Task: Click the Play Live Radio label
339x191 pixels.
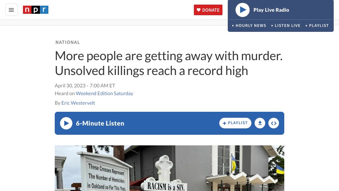Action: coord(271,10)
